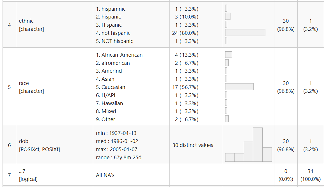Click the 'Hawaiian' race label

tap(112, 103)
